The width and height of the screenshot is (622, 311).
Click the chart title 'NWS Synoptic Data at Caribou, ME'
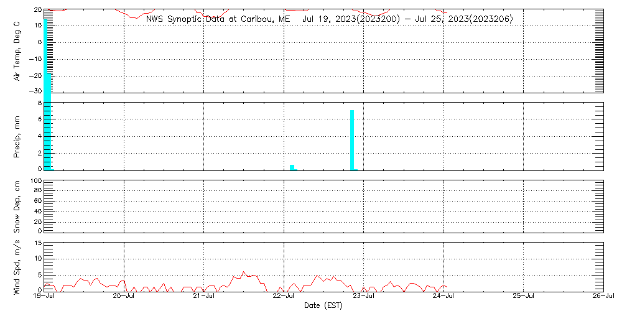[x=218, y=19]
